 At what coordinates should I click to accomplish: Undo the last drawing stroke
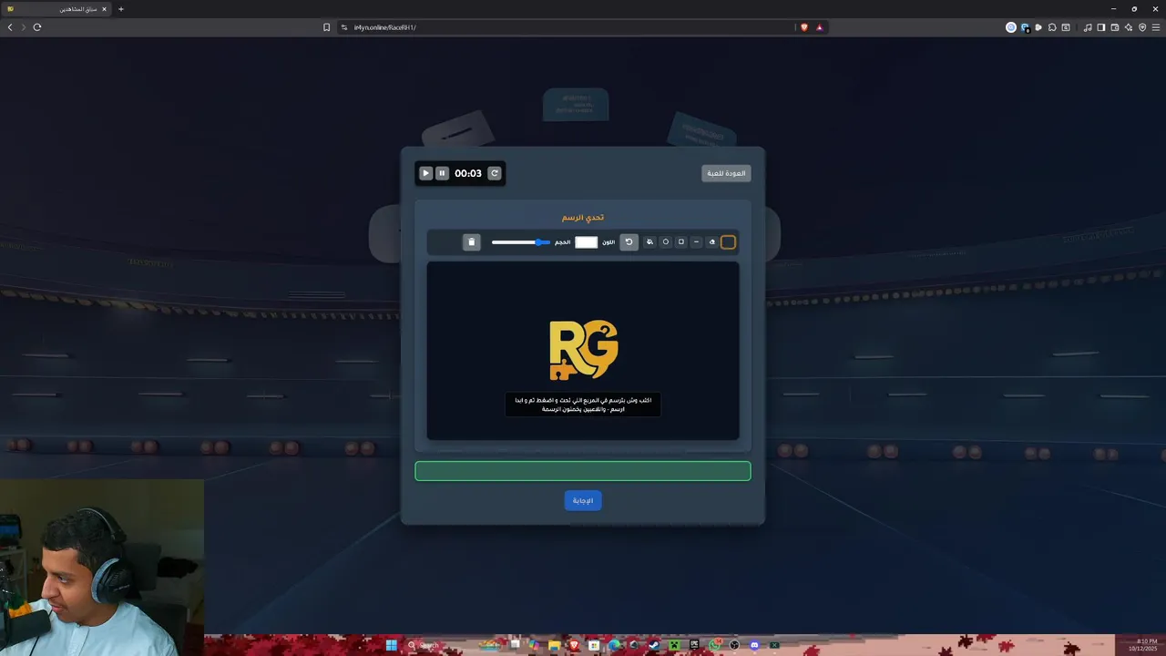tap(629, 242)
